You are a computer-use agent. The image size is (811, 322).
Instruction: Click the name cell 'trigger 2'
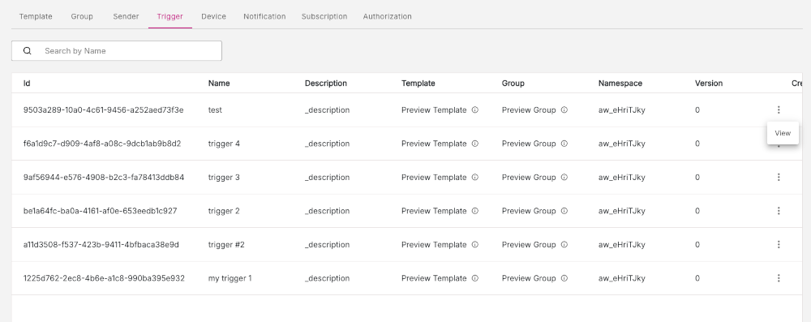(x=224, y=211)
